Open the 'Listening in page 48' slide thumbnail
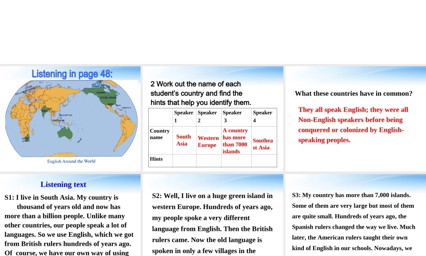 point(70,119)
